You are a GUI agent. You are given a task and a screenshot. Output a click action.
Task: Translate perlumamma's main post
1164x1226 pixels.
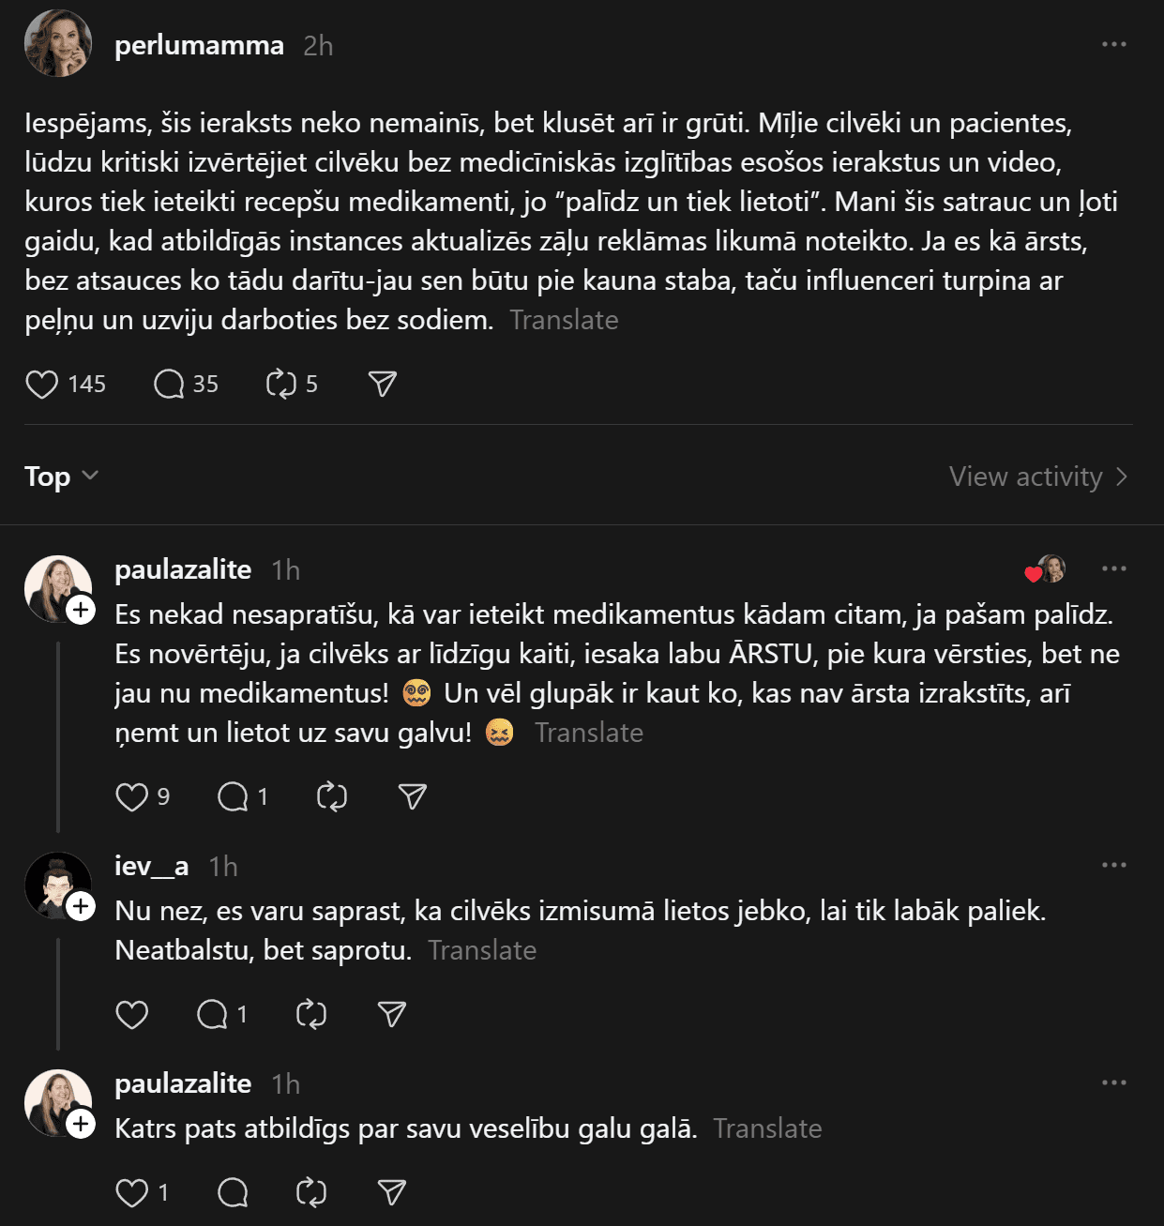(x=564, y=320)
